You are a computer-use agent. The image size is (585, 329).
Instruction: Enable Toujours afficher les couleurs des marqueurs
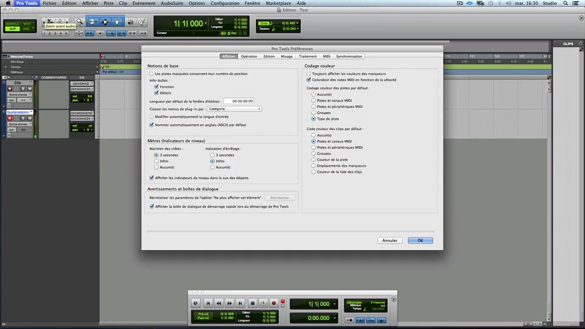[308, 74]
